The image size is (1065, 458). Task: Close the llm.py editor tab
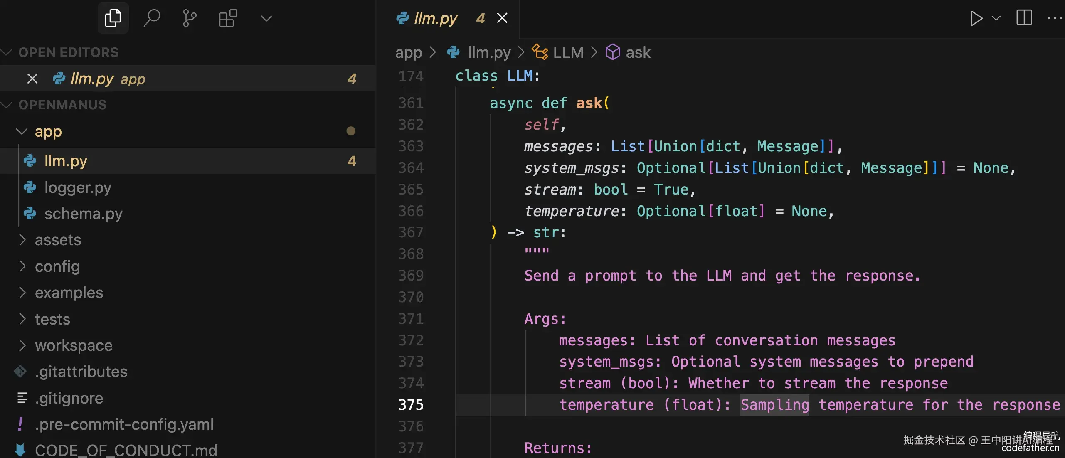coord(502,18)
